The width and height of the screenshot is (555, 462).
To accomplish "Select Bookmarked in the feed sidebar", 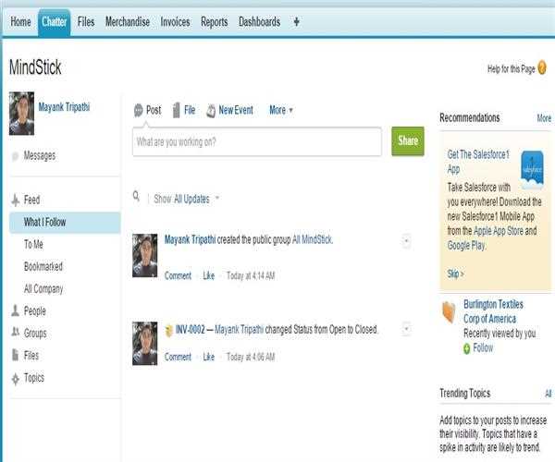I will coord(43,266).
